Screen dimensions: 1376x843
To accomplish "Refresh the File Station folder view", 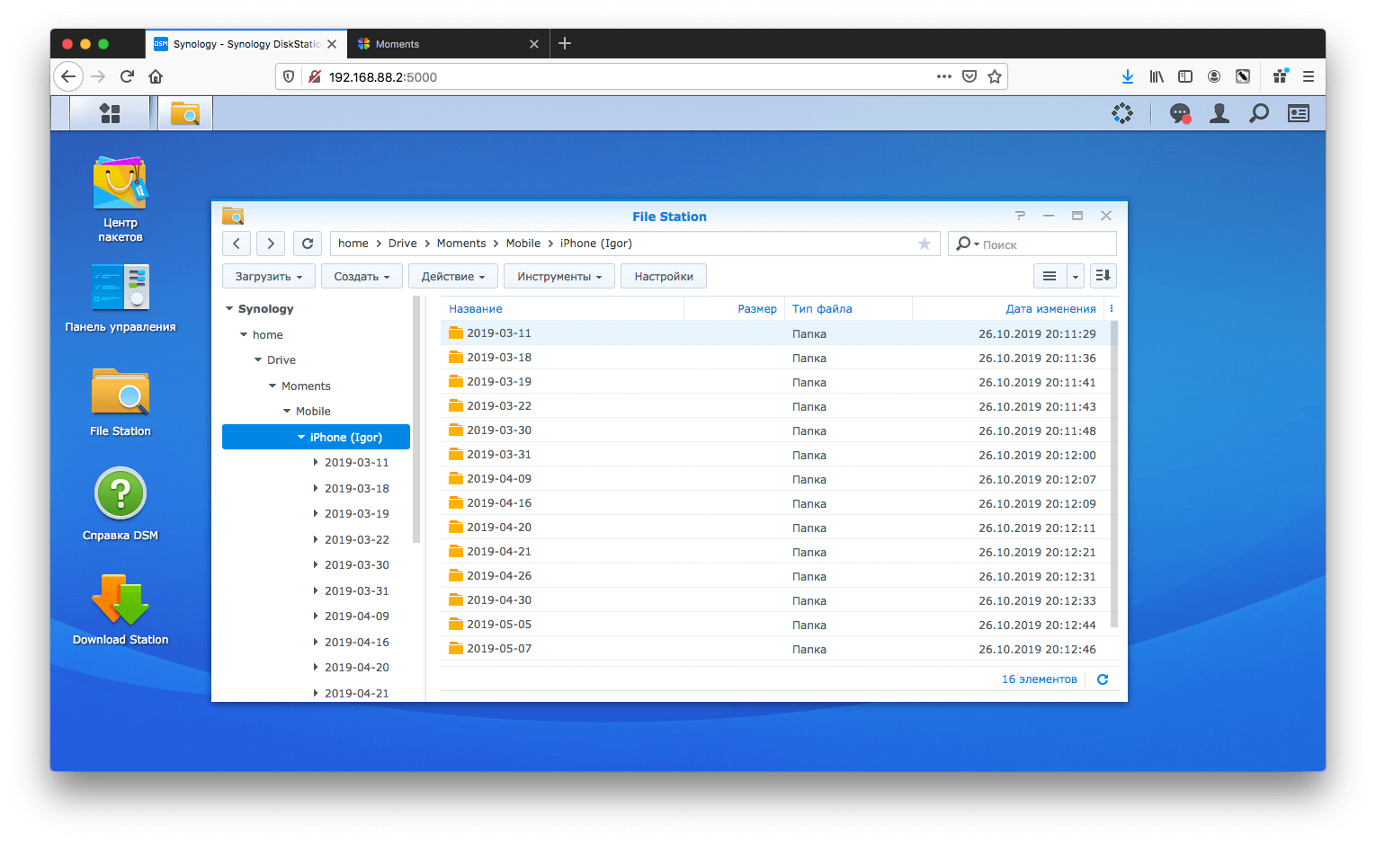I will point(308,244).
